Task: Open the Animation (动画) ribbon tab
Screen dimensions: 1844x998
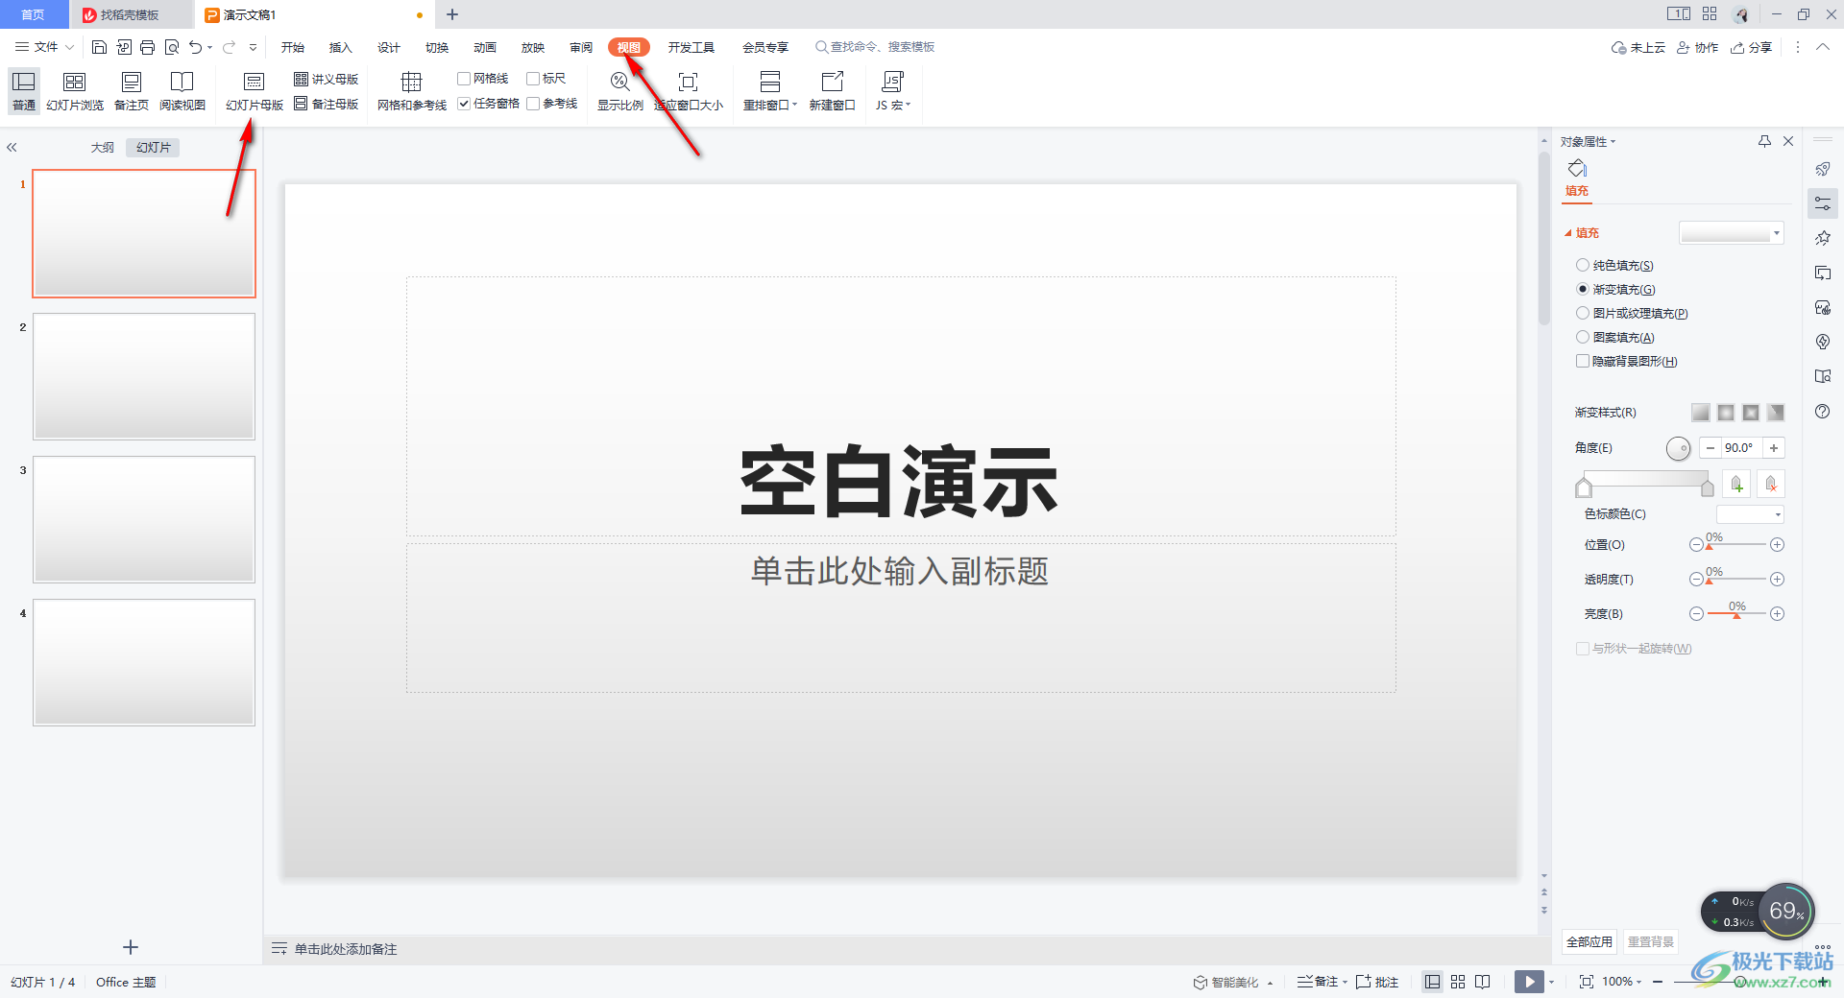Action: (485, 47)
